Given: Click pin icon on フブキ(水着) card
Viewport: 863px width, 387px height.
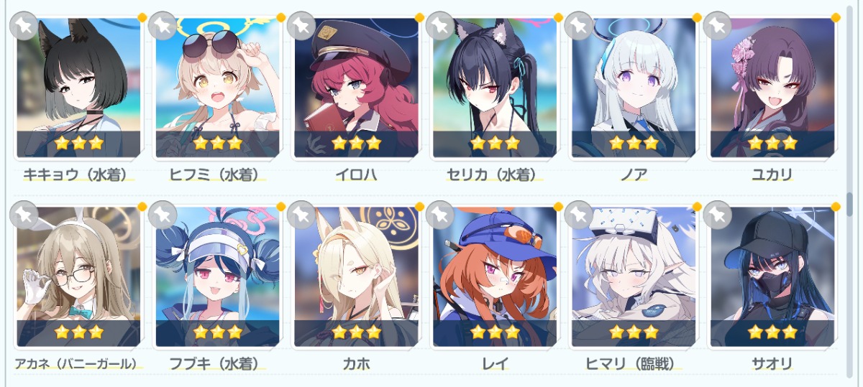Looking at the screenshot, I should tap(163, 215).
